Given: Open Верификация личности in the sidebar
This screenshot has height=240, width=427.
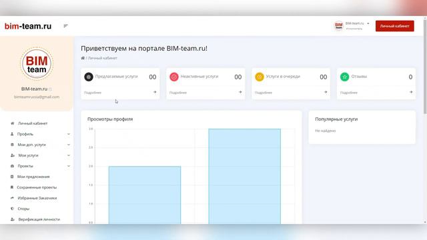Looking at the screenshot, I should pos(39,219).
